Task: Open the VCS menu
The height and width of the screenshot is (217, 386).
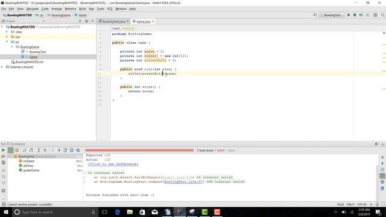Action: (110, 9)
